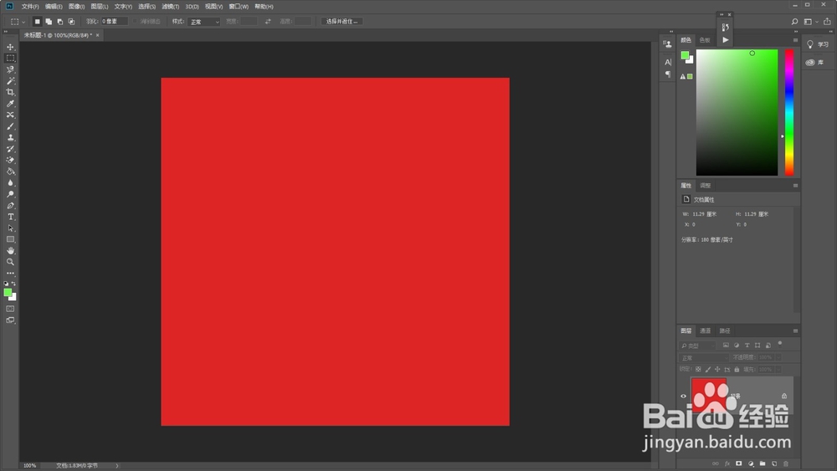Open the 滤镜(T) menu
The width and height of the screenshot is (837, 471).
click(x=170, y=7)
